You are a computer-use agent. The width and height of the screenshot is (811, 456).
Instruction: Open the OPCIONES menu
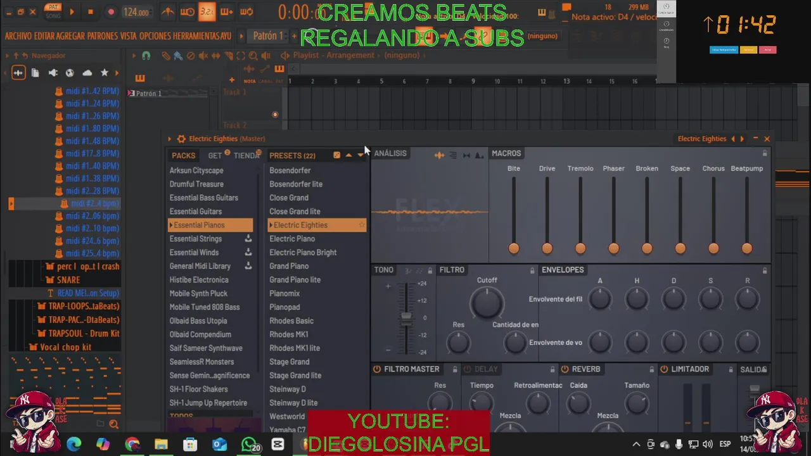tap(155, 36)
